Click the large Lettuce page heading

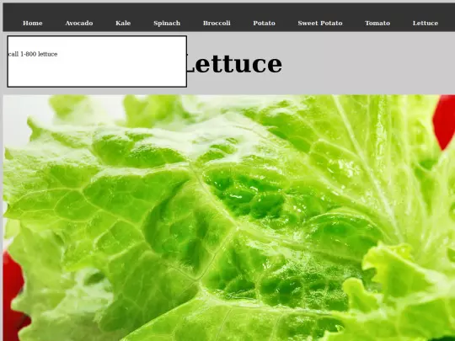[234, 64]
